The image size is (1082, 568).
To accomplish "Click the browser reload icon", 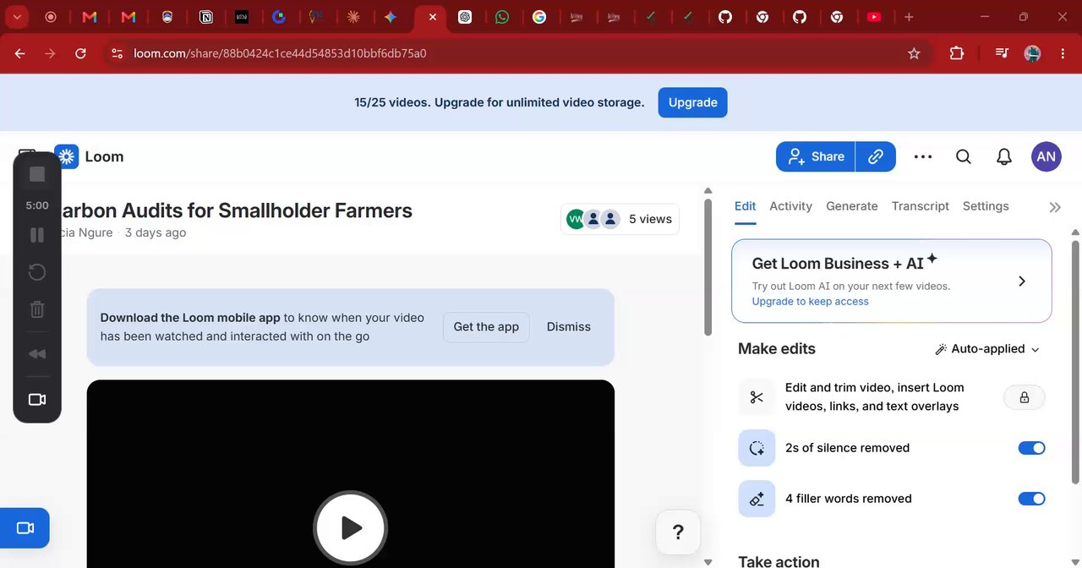I will (80, 53).
